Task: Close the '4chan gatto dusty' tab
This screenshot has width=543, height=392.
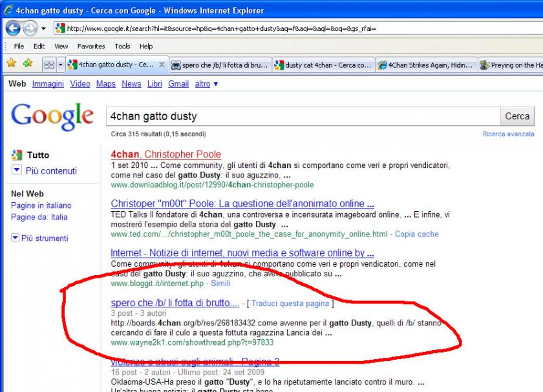Action: (162, 65)
